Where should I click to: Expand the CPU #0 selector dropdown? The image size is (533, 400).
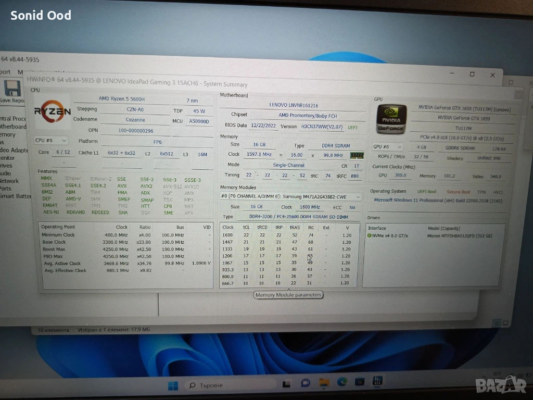point(51,141)
